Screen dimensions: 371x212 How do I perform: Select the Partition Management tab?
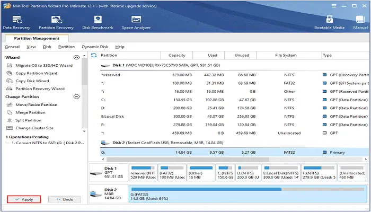click(x=37, y=38)
